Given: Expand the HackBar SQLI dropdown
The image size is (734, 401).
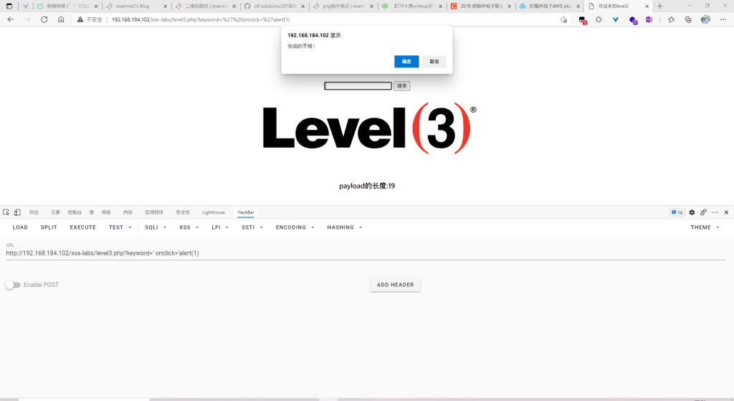Looking at the screenshot, I should pyautogui.click(x=155, y=227).
